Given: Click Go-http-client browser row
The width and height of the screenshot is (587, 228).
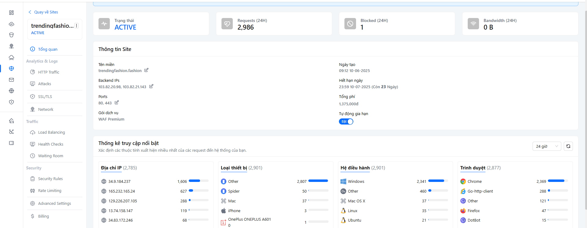Looking at the screenshot, I should [514, 191].
